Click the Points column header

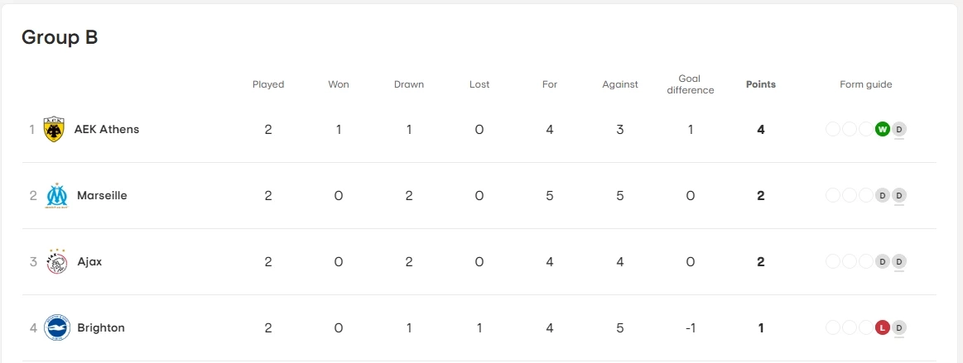click(761, 84)
